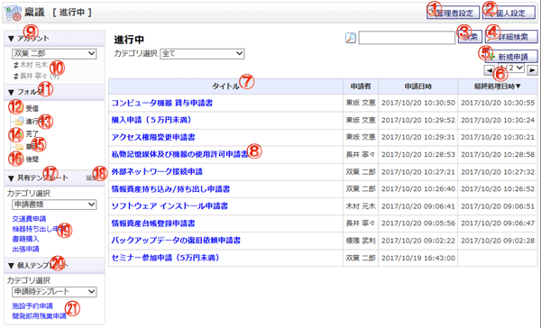Click the 稟議 application icon in header
Viewport: 541px width, 328px height.
pos(13,13)
